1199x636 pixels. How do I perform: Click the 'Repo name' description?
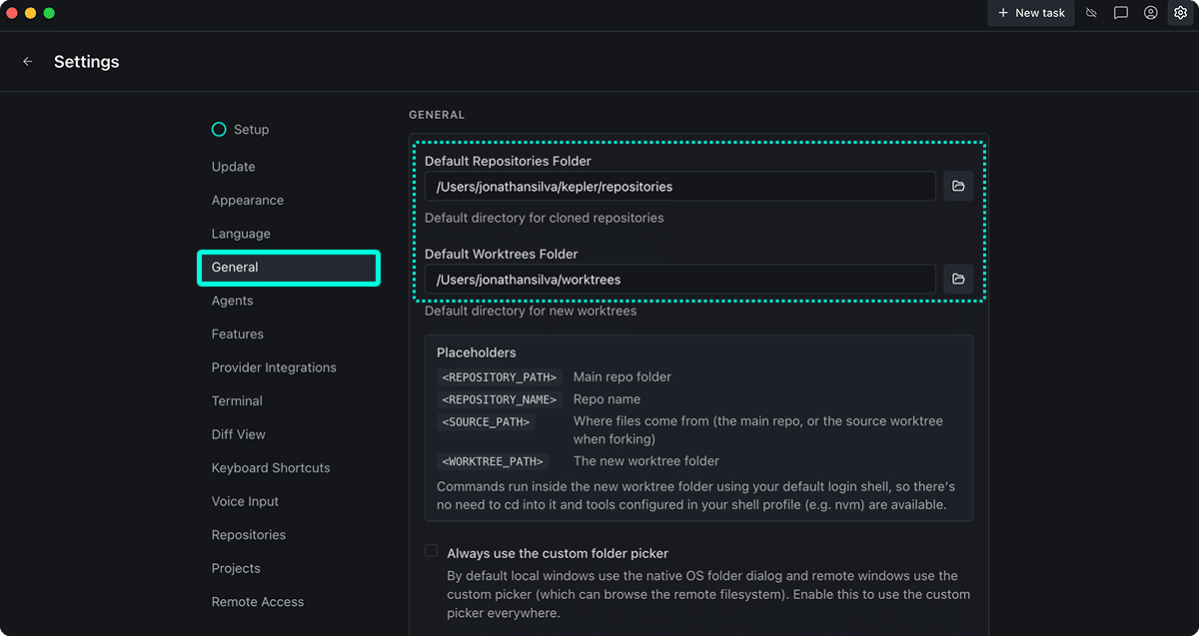[606, 398]
